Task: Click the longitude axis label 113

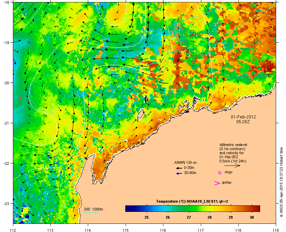Action: (x=50, y=230)
